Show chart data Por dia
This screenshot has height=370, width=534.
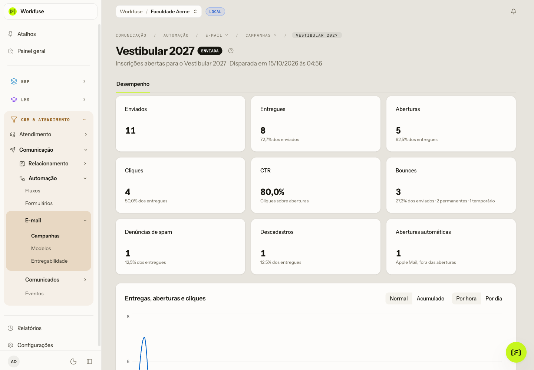(x=494, y=299)
